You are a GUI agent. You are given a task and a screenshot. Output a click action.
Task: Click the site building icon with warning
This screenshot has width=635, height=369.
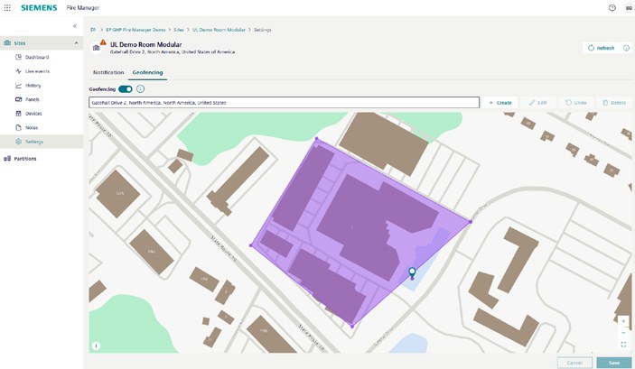pos(97,48)
